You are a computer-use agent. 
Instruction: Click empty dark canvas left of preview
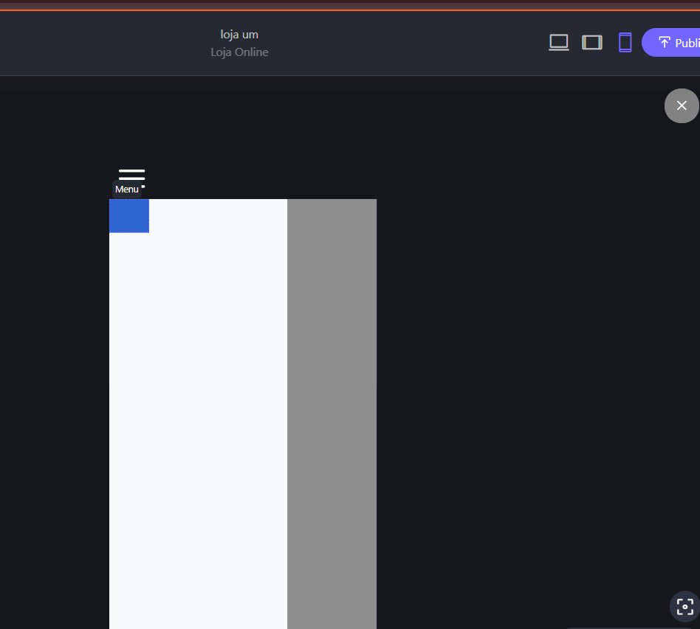pos(52,369)
